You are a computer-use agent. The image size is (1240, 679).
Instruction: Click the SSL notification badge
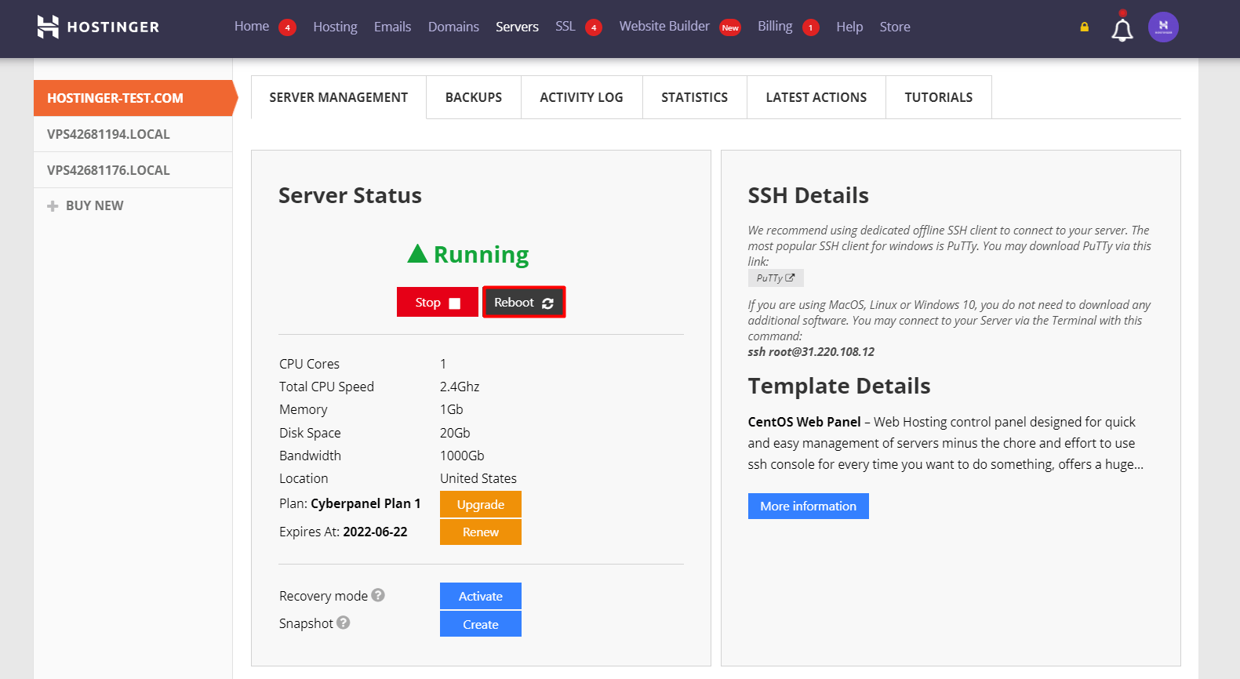click(594, 27)
